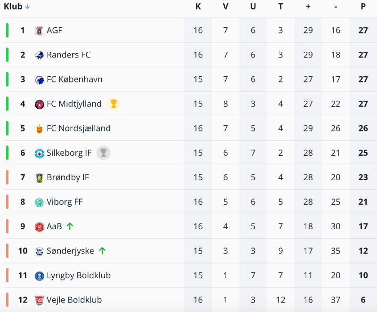Select the V wins column header
This screenshot has height=312, width=377.
(226, 7)
